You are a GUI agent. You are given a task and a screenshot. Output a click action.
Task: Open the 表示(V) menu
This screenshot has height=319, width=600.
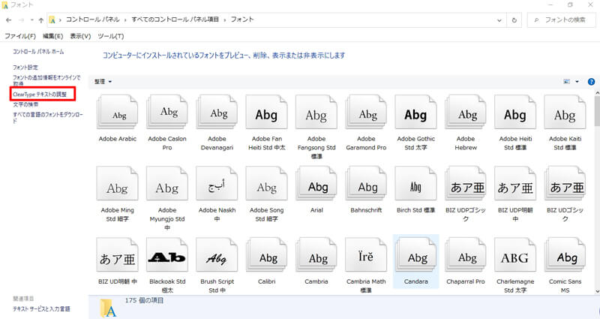tap(80, 36)
